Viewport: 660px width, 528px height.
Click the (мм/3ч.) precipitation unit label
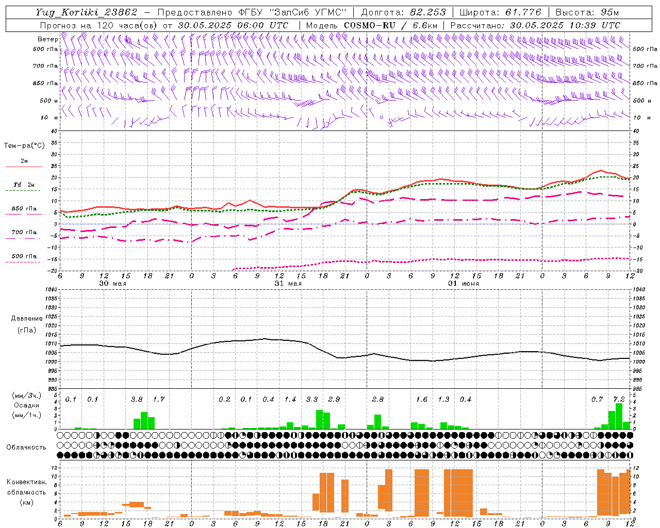pos(26,395)
